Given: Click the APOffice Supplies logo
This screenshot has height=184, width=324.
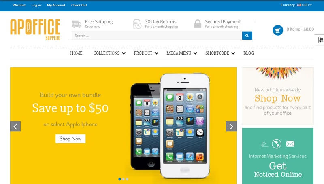Looking at the screenshot, I should click(x=35, y=30).
